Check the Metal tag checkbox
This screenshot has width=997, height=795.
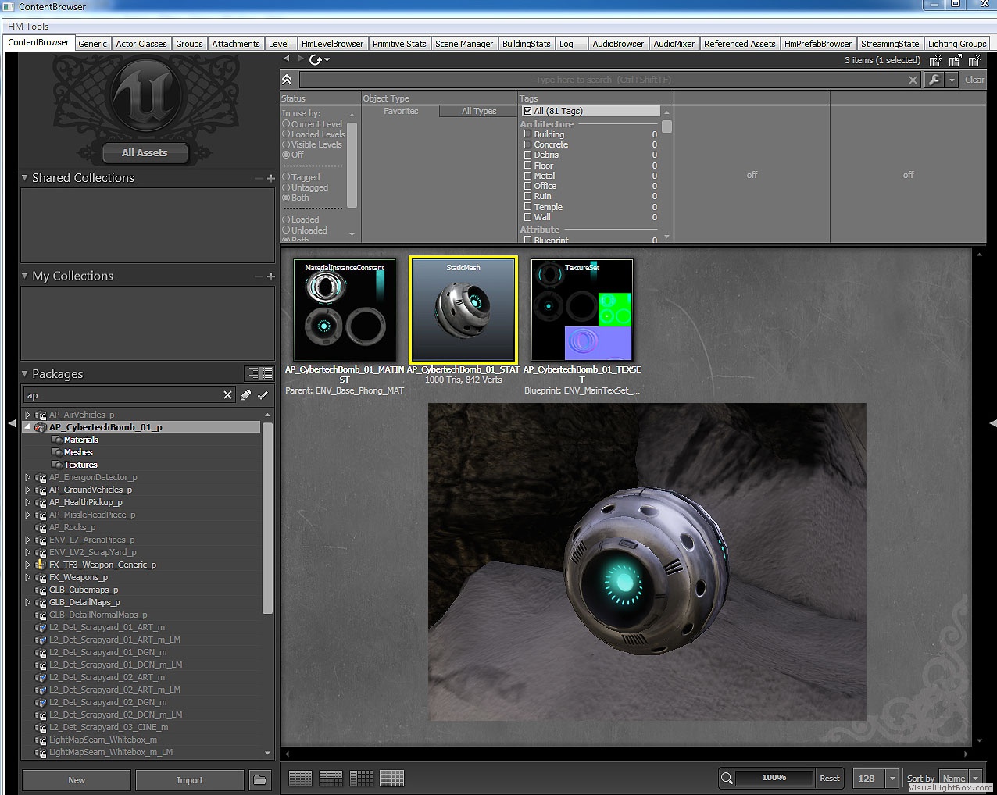pyautogui.click(x=527, y=176)
